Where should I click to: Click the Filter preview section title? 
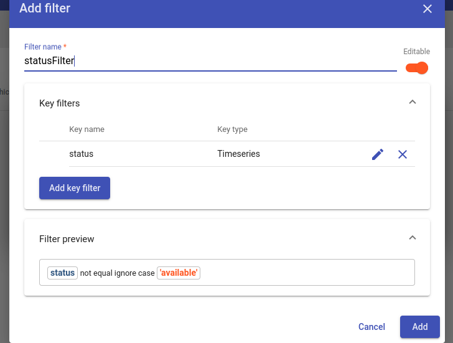click(x=67, y=239)
